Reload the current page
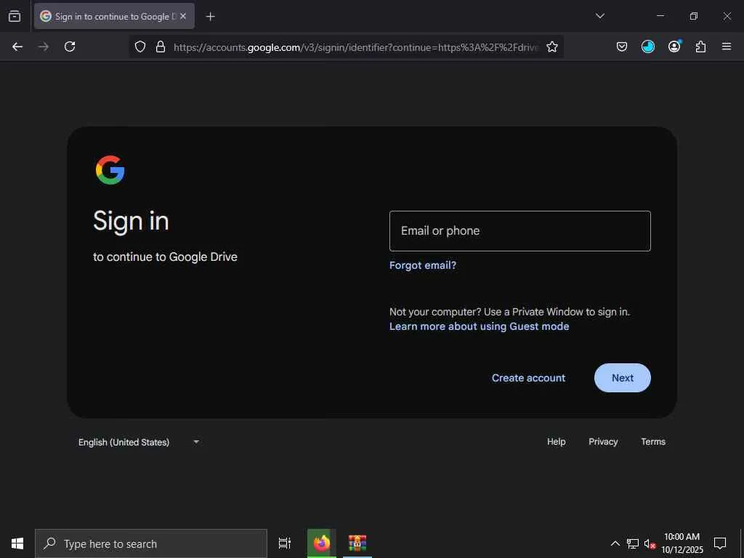Image resolution: width=744 pixels, height=558 pixels. 70,46
